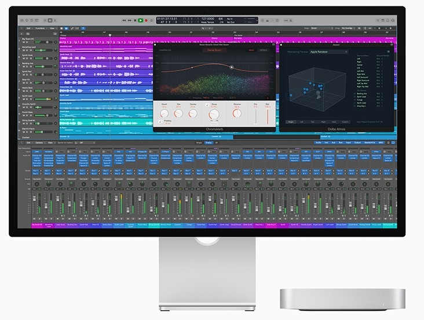The image size is (424, 320).
Task: Open tracks area Edit menu
Action: [28, 28]
